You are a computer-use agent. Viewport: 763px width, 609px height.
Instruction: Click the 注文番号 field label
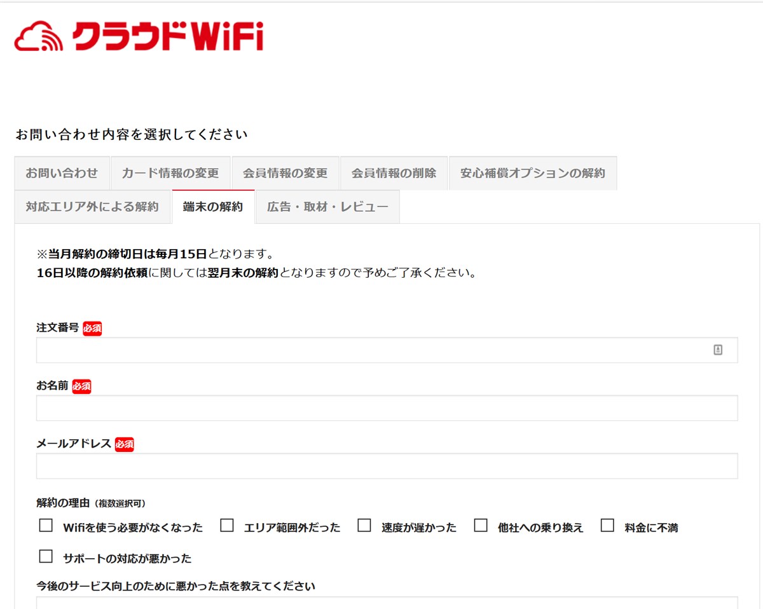58,328
